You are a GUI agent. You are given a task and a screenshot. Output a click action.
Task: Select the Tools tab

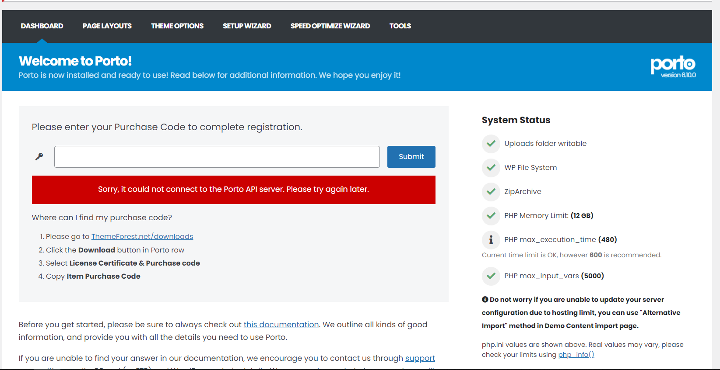[400, 26]
